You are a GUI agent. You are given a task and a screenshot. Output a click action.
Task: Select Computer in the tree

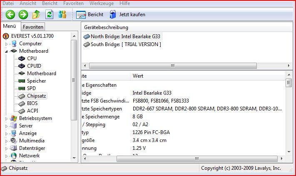click(30, 44)
